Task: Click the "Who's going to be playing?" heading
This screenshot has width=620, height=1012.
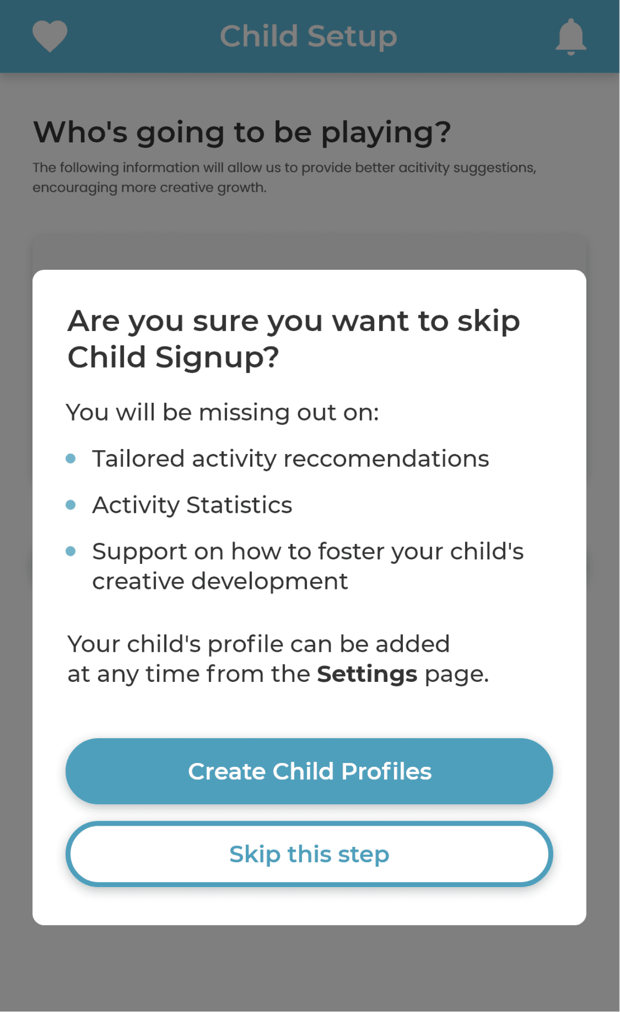Action: 242,132
